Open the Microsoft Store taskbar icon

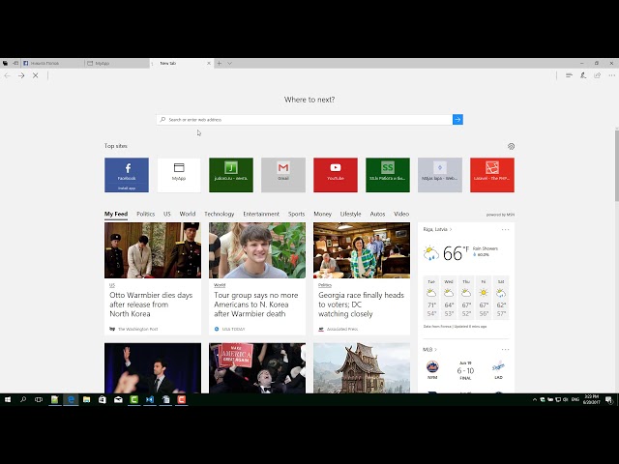coord(103,399)
